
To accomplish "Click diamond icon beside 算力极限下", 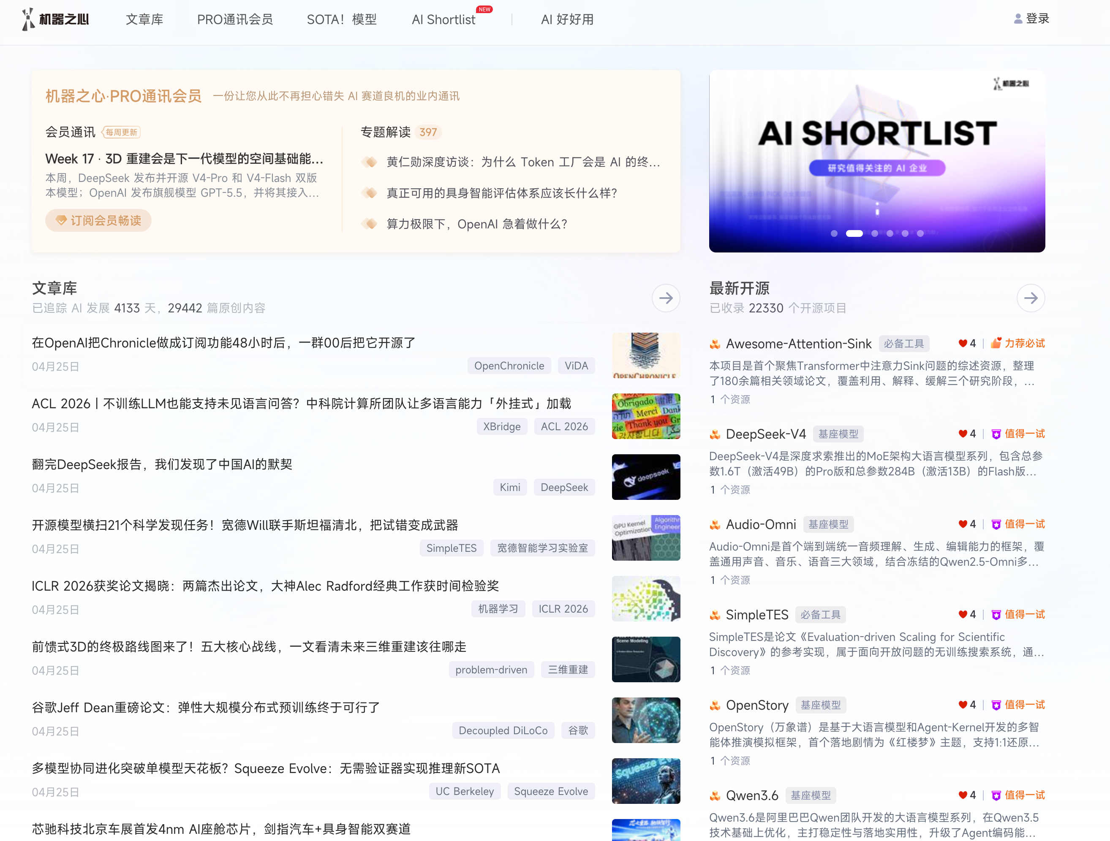I will 370,224.
